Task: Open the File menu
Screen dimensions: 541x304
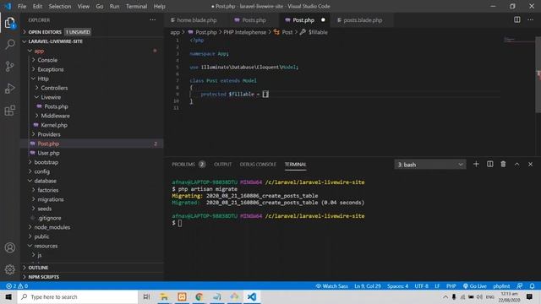Action: click(22, 6)
